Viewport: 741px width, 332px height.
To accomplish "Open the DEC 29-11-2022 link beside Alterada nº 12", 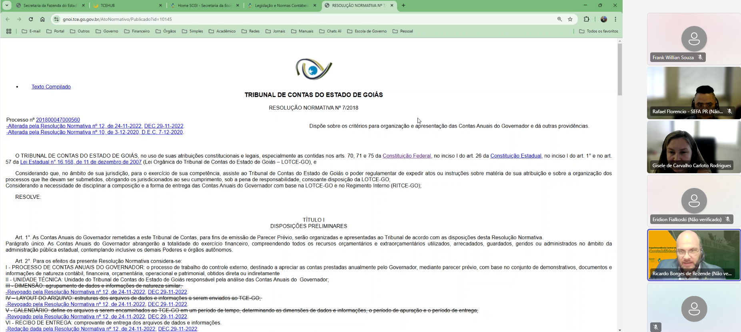I will click(x=164, y=126).
